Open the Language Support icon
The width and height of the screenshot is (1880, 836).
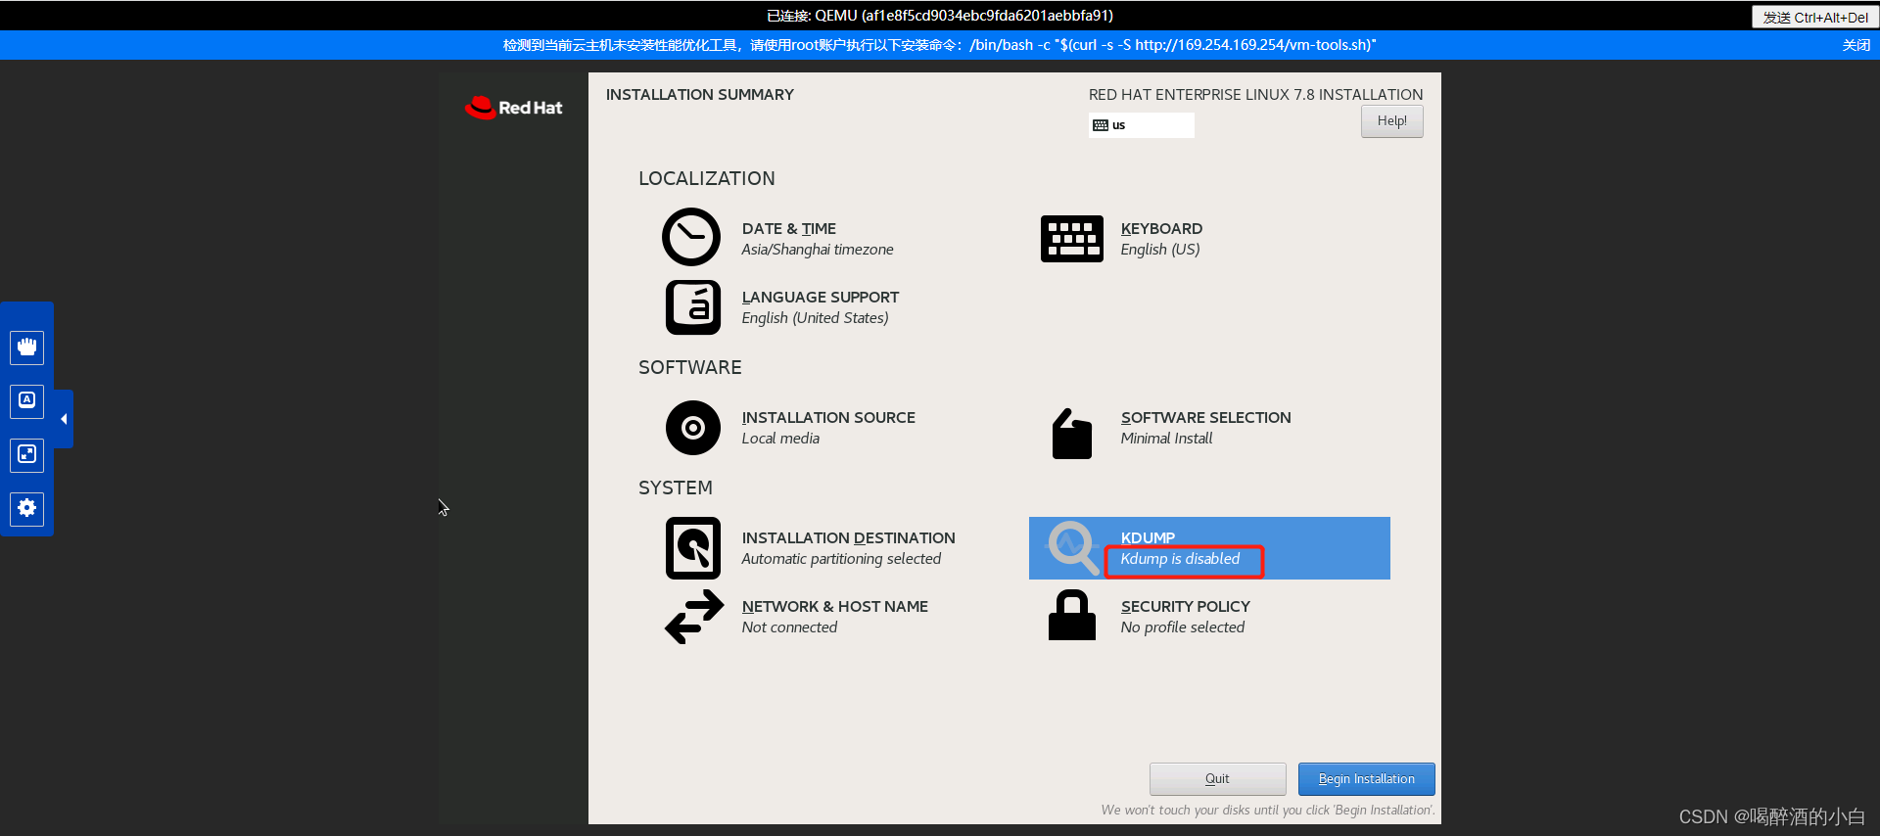(x=693, y=307)
